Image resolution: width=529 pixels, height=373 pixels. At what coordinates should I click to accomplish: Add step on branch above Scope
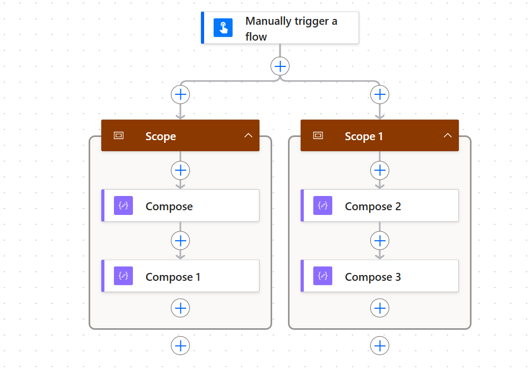180,94
